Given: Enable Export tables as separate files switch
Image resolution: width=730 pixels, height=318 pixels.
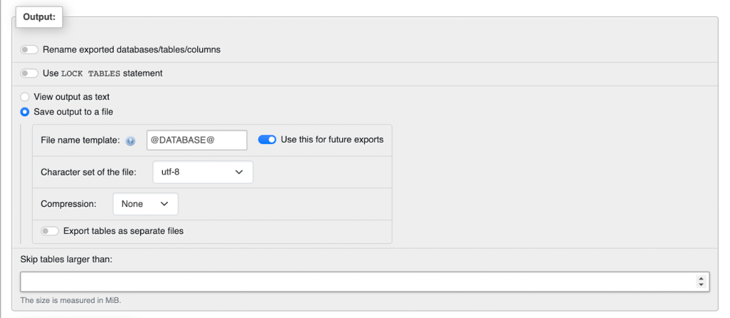Looking at the screenshot, I should point(50,231).
